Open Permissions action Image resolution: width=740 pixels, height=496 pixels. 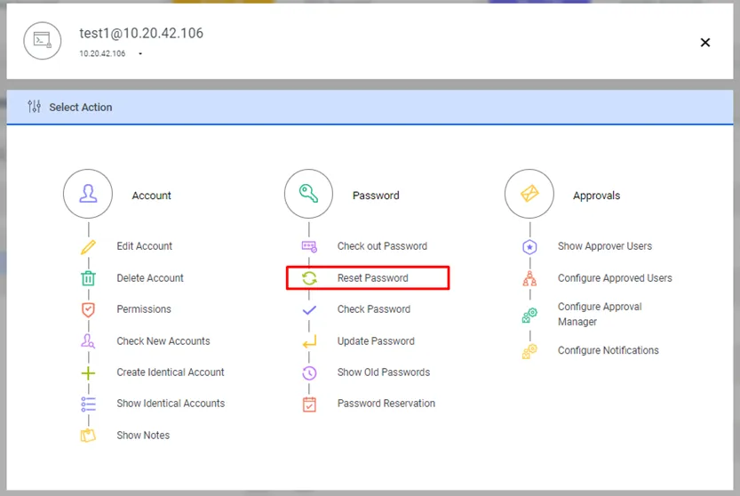[144, 309]
